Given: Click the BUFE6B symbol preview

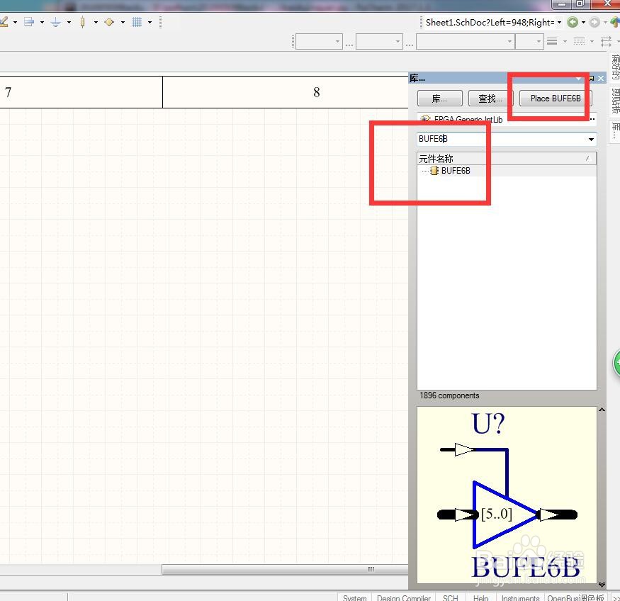Looking at the screenshot, I should (x=507, y=495).
